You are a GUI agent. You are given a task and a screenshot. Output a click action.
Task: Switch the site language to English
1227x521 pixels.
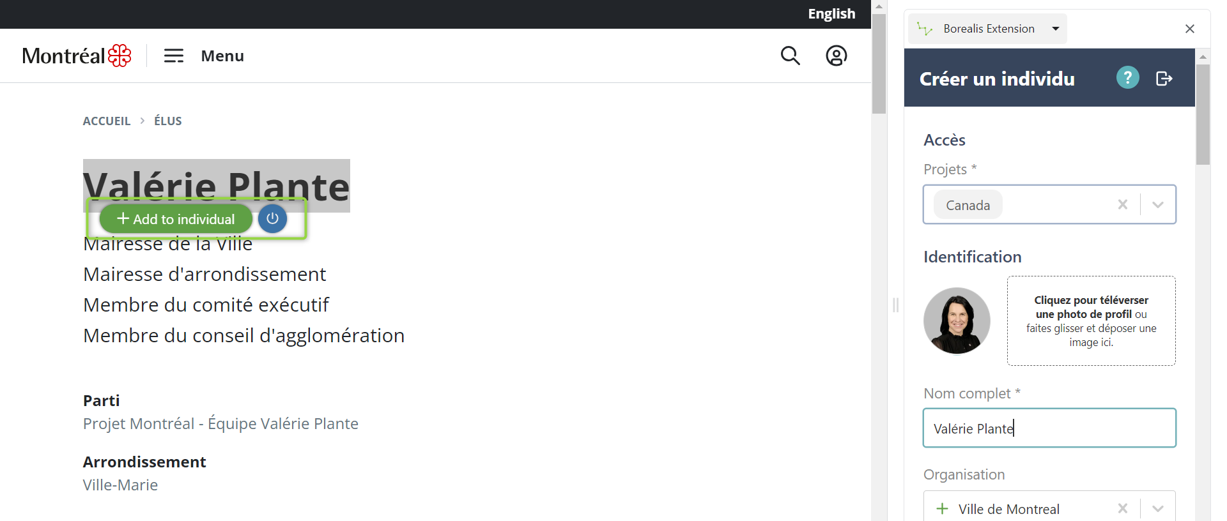tap(831, 13)
